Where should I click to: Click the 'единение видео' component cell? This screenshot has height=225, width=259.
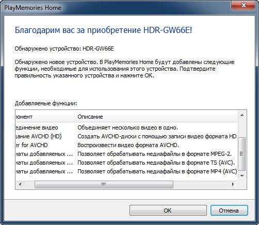tap(37, 127)
